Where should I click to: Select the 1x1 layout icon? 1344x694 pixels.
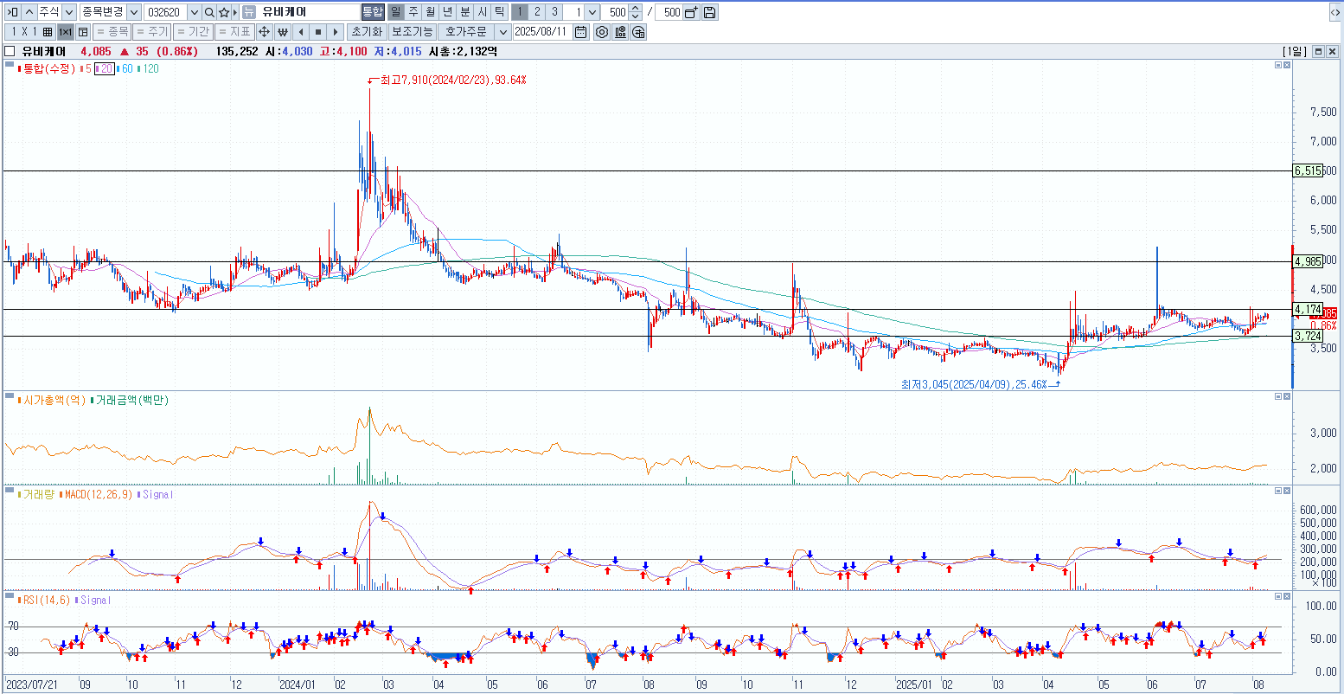pos(66,32)
